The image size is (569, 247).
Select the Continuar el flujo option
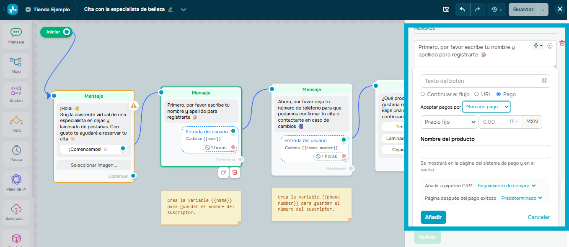pyautogui.click(x=424, y=94)
